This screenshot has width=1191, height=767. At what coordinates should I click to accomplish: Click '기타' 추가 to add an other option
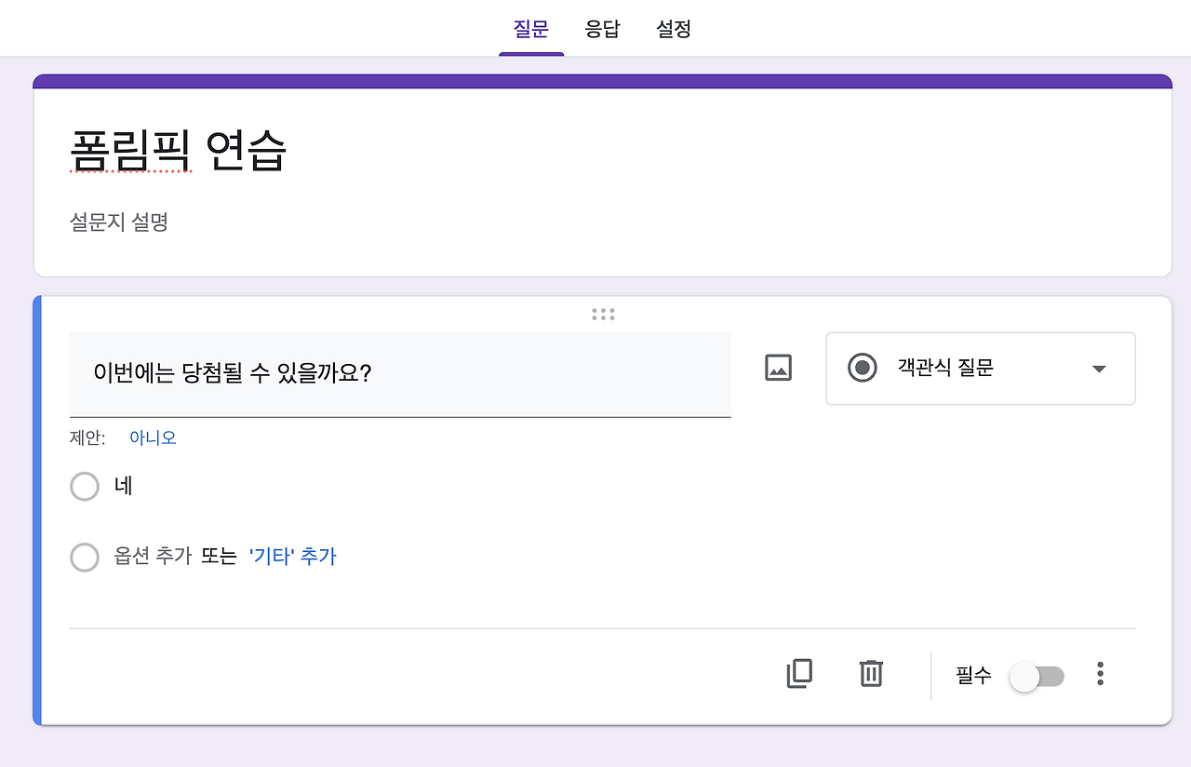coord(295,557)
